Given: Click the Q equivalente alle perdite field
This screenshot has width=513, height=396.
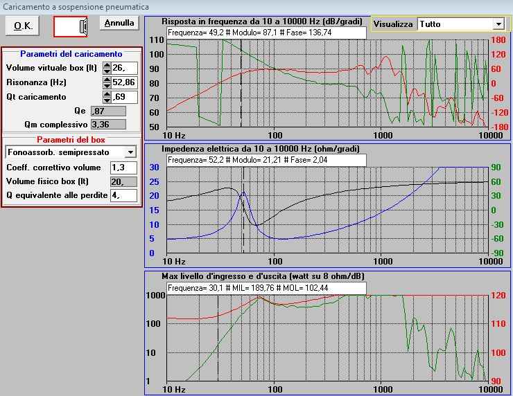Looking at the screenshot, I should [123, 195].
